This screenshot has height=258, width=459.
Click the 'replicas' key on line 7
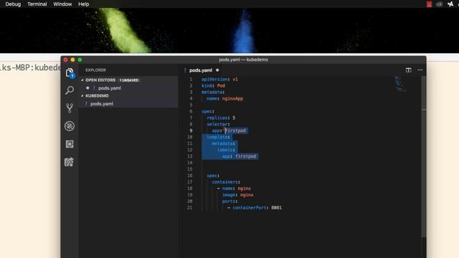[217, 118]
